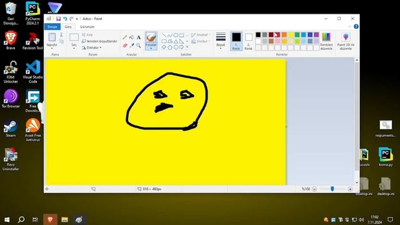Click the Kırp crop button
400x225 pixels.
[x=87, y=35]
